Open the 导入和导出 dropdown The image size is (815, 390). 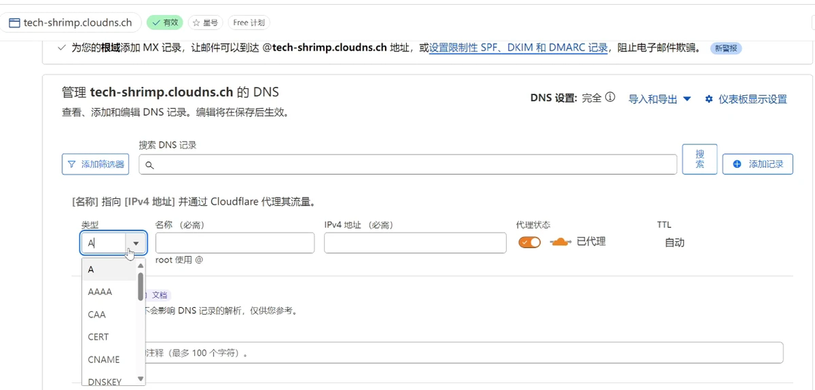point(660,99)
